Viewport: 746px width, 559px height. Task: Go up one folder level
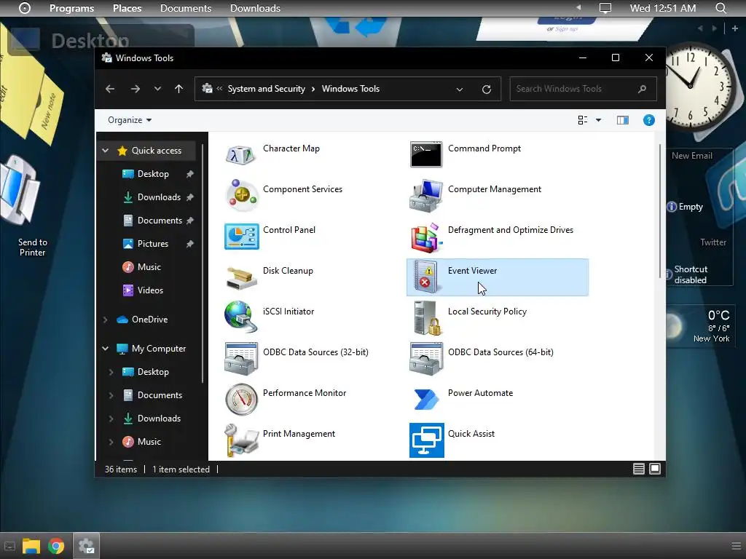click(179, 89)
